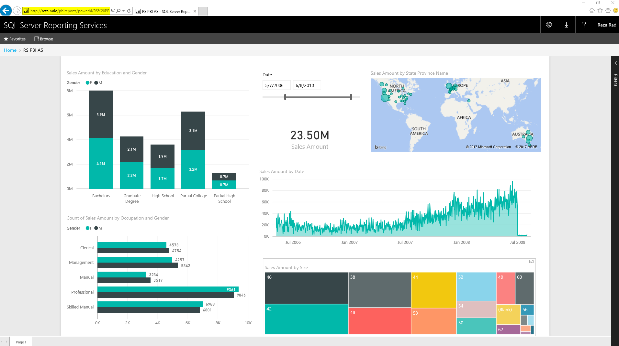The width and height of the screenshot is (619, 346).
Task: Collapse the Filters panel chevron
Action: pos(615,63)
